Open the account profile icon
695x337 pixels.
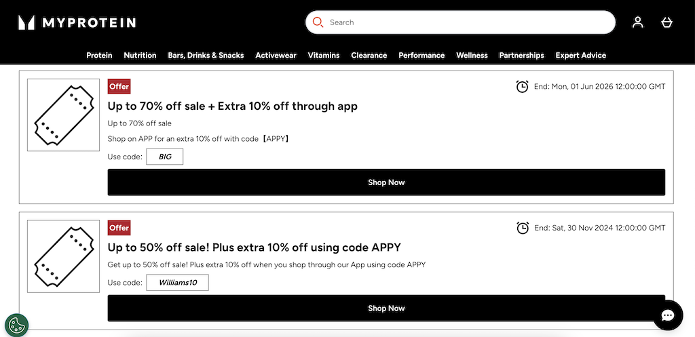(x=637, y=22)
